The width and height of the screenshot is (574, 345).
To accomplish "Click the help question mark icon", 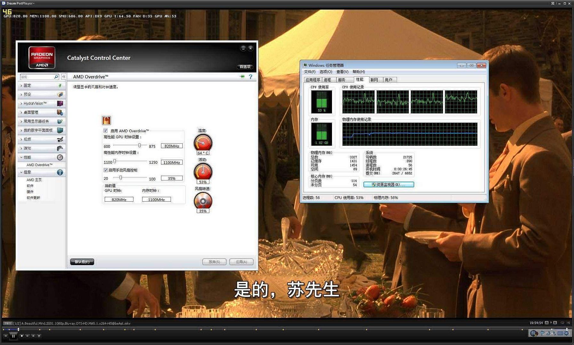I will (250, 77).
